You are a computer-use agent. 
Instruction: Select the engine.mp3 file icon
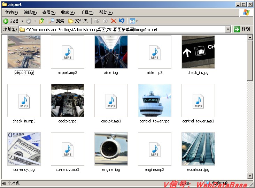(155, 149)
